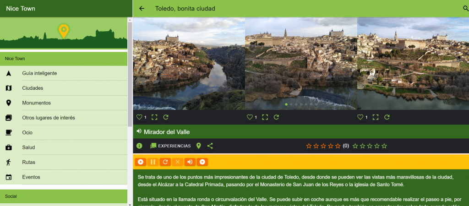This screenshot has width=469, height=206.
Task: Click the share icon
Action: (x=210, y=146)
